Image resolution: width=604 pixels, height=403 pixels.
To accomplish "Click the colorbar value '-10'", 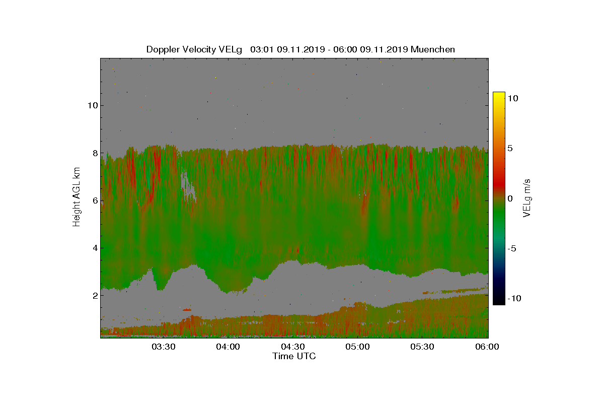I will click(x=514, y=298).
